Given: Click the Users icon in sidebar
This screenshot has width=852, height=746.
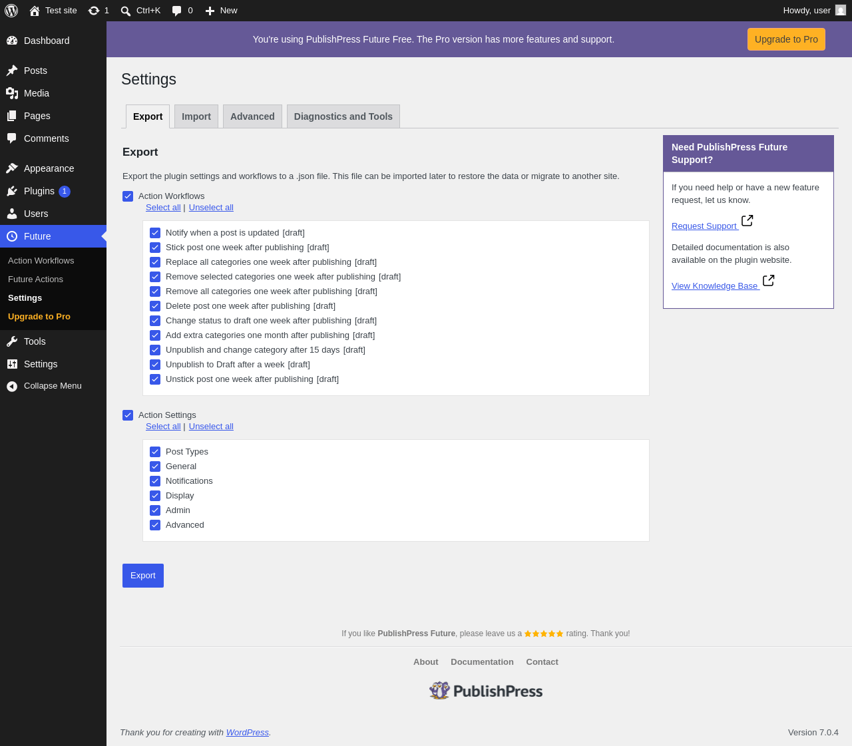Looking at the screenshot, I should pyautogui.click(x=12, y=214).
